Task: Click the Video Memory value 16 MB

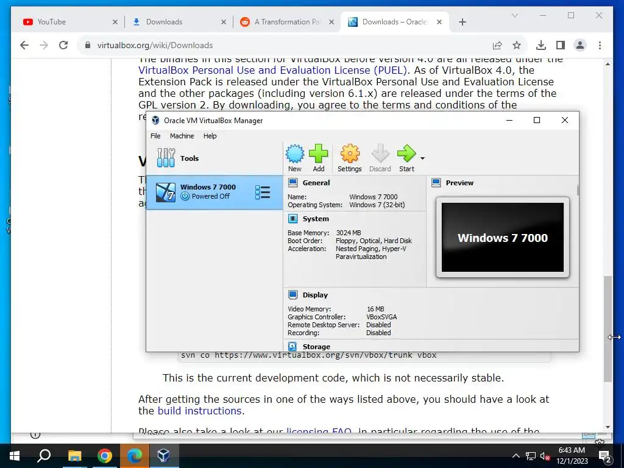Action: click(375, 309)
